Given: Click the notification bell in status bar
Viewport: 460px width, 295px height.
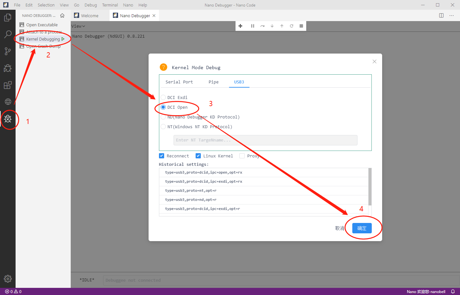Looking at the screenshot, I should (453, 291).
